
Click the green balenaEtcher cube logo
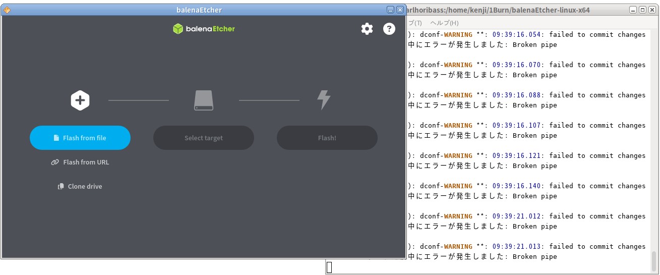point(178,29)
